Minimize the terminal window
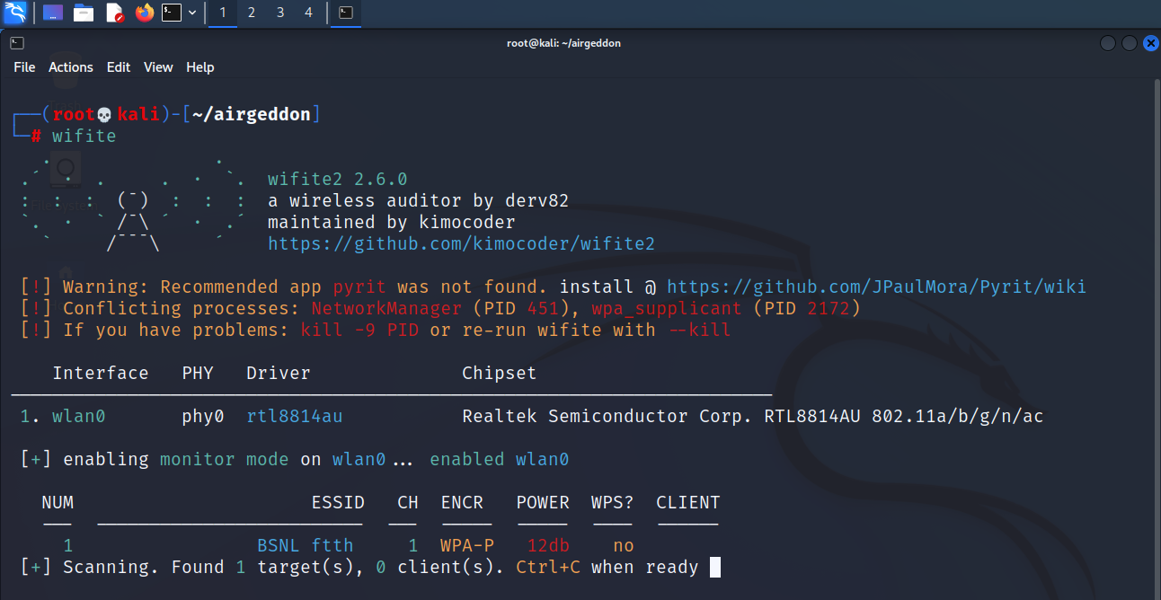This screenshot has width=1161, height=600. click(x=1108, y=43)
